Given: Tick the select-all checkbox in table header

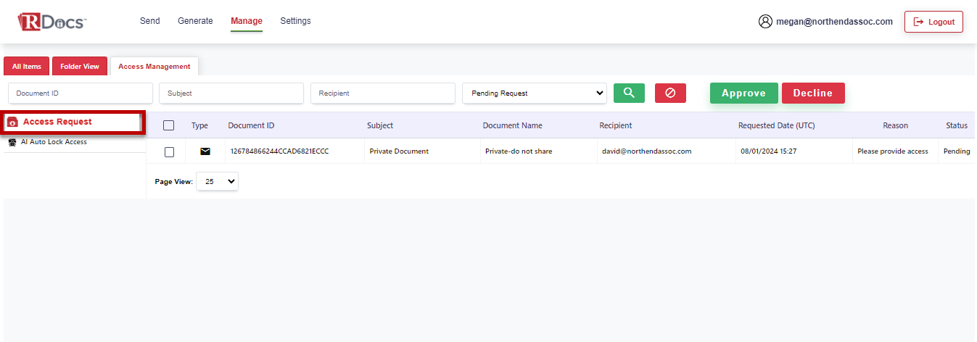Looking at the screenshot, I should 169,125.
